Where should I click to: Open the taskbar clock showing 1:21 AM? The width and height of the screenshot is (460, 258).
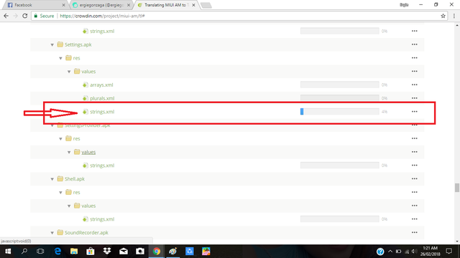point(430,252)
